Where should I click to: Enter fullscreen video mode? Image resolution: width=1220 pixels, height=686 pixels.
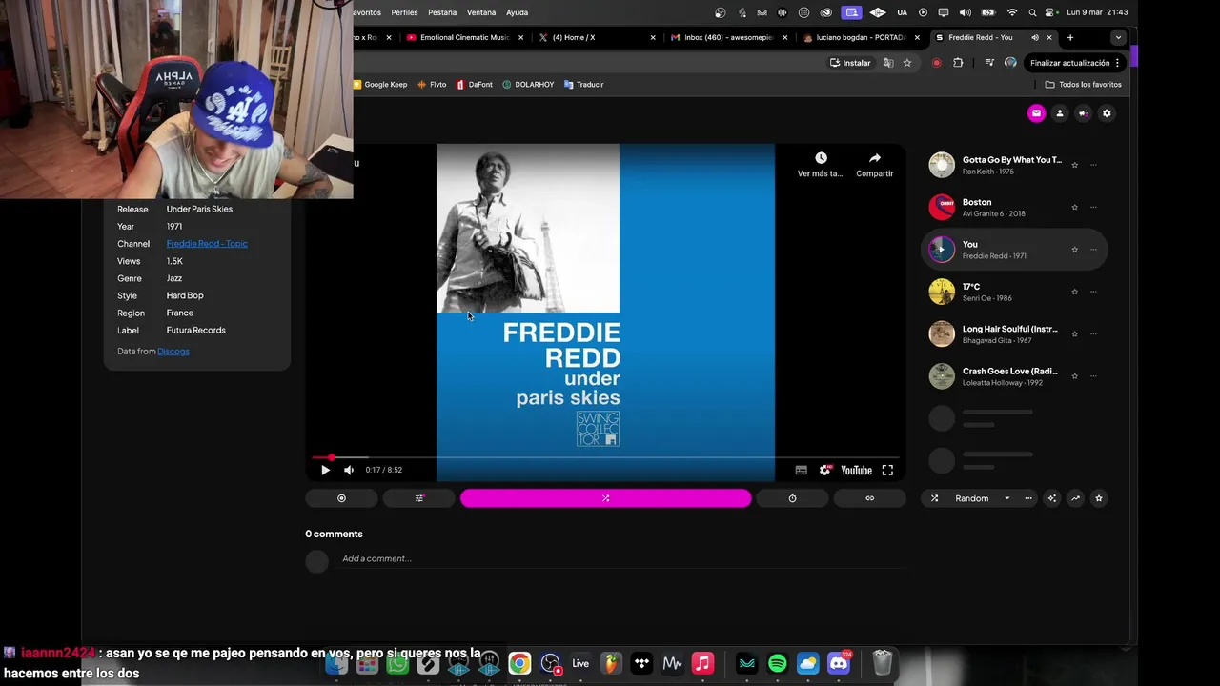[x=887, y=470]
